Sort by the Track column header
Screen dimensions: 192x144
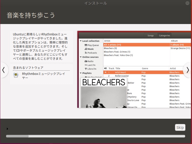click(x=111, y=68)
